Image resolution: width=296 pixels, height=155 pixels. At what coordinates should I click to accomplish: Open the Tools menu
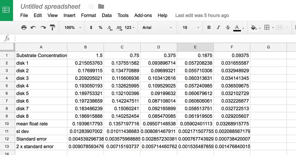pos(123,16)
